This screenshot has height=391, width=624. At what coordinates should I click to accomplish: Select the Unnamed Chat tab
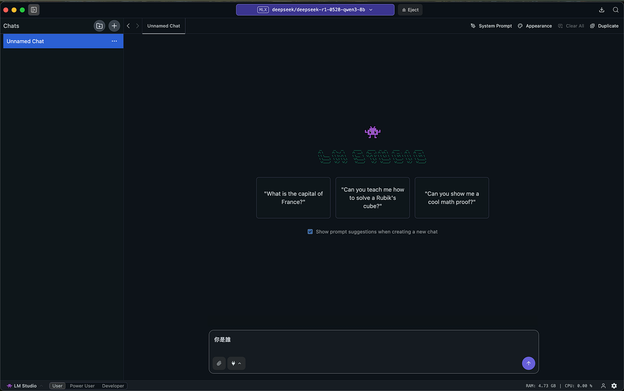click(x=164, y=26)
